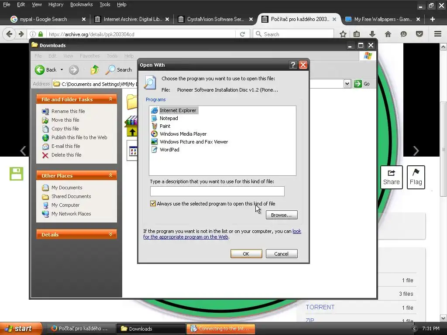Open My Computer from Other Places
447x335 pixels.
pyautogui.click(x=65, y=205)
